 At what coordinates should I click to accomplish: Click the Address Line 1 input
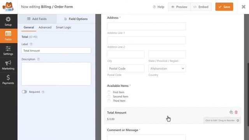point(146,26)
